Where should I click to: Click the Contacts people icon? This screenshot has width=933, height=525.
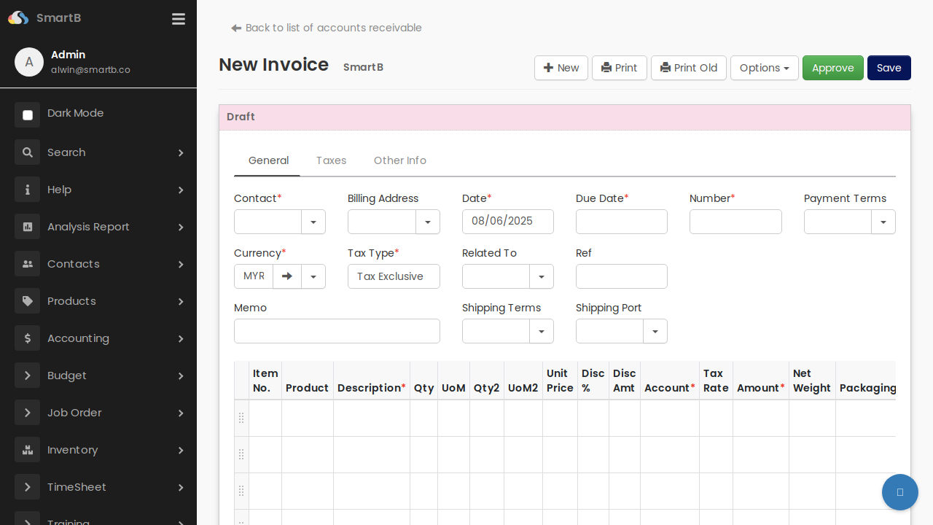(27, 264)
